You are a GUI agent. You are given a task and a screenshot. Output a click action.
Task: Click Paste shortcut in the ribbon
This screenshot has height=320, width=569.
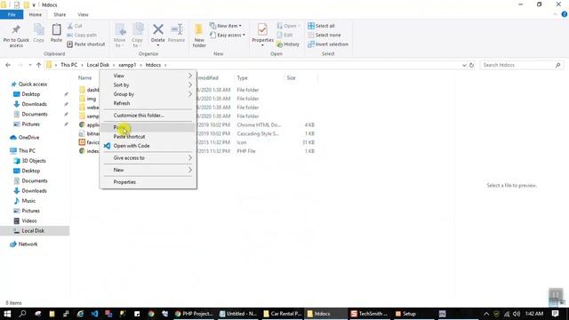(86, 44)
